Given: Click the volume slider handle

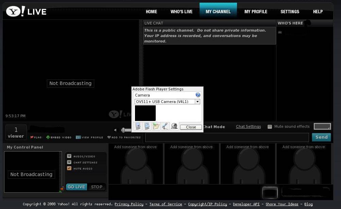Looking at the screenshot, I should tap(123, 130).
